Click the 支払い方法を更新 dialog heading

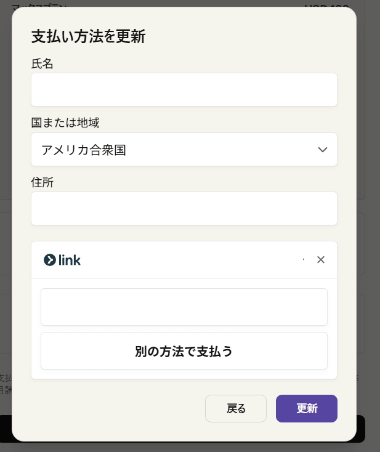[x=88, y=36]
